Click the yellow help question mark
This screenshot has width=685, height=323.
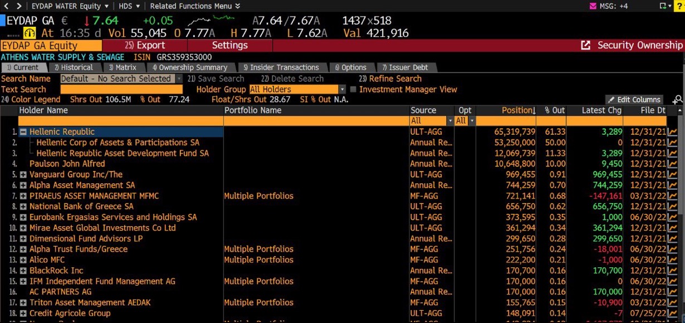coord(680,6)
